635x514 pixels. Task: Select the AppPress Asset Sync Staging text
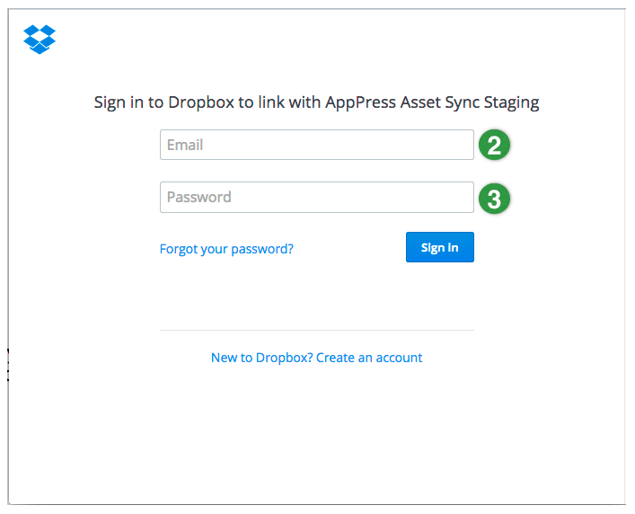432,102
